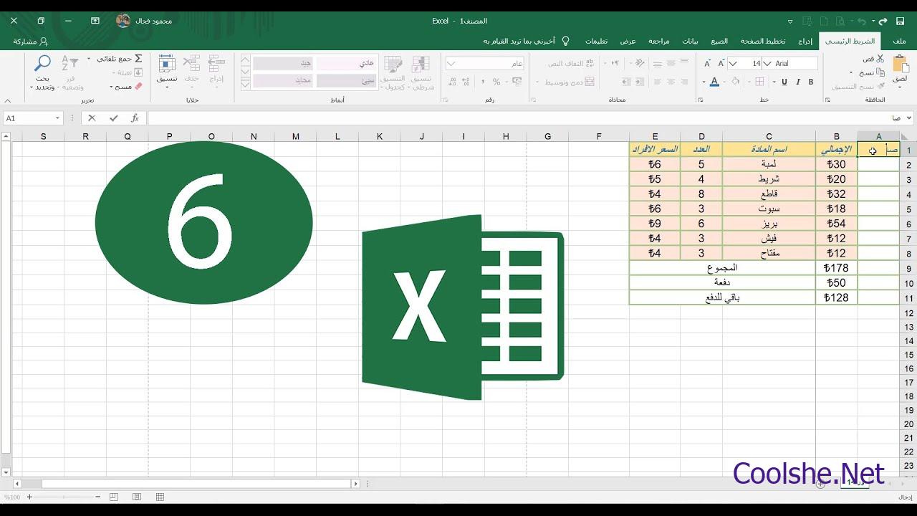Click the Increase Font Size icon

(721, 64)
